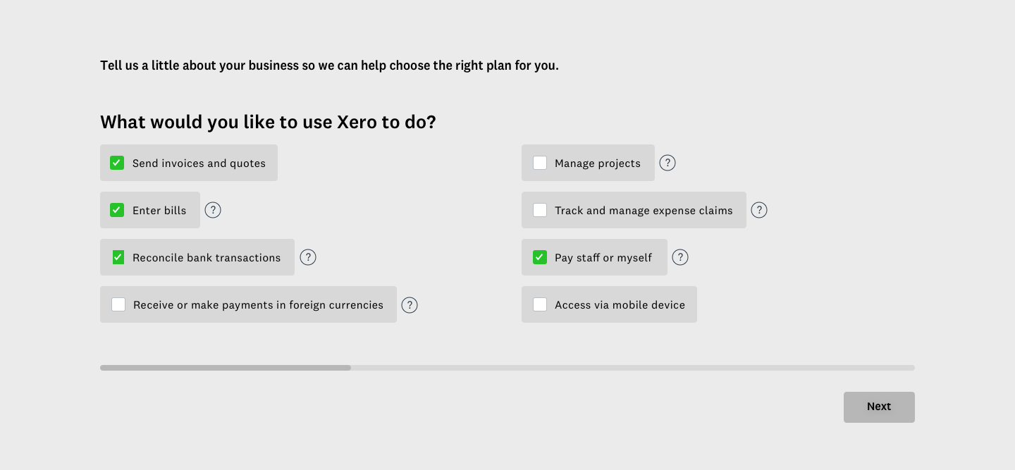Click the 'Tell us a little about your business' text
This screenshot has width=1015, height=470.
(329, 66)
